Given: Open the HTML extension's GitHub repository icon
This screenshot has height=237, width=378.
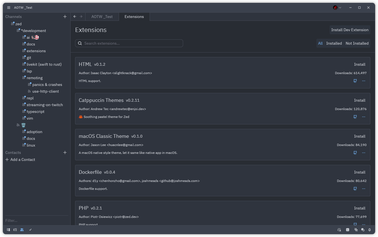Looking at the screenshot, I should tap(355, 81).
